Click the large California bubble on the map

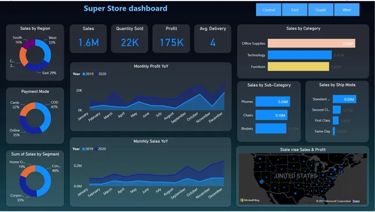coord(262,182)
